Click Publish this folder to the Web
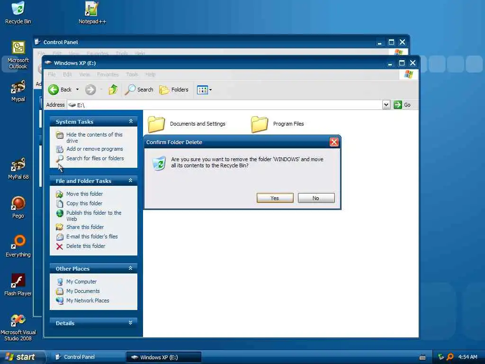The width and height of the screenshot is (485, 364). (89, 216)
